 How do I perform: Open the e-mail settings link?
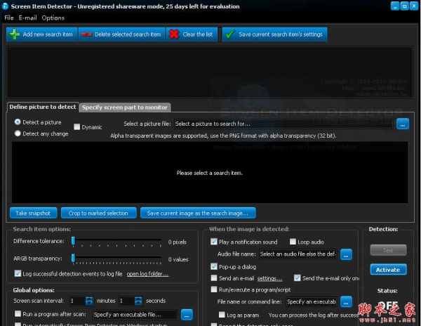tap(270, 278)
